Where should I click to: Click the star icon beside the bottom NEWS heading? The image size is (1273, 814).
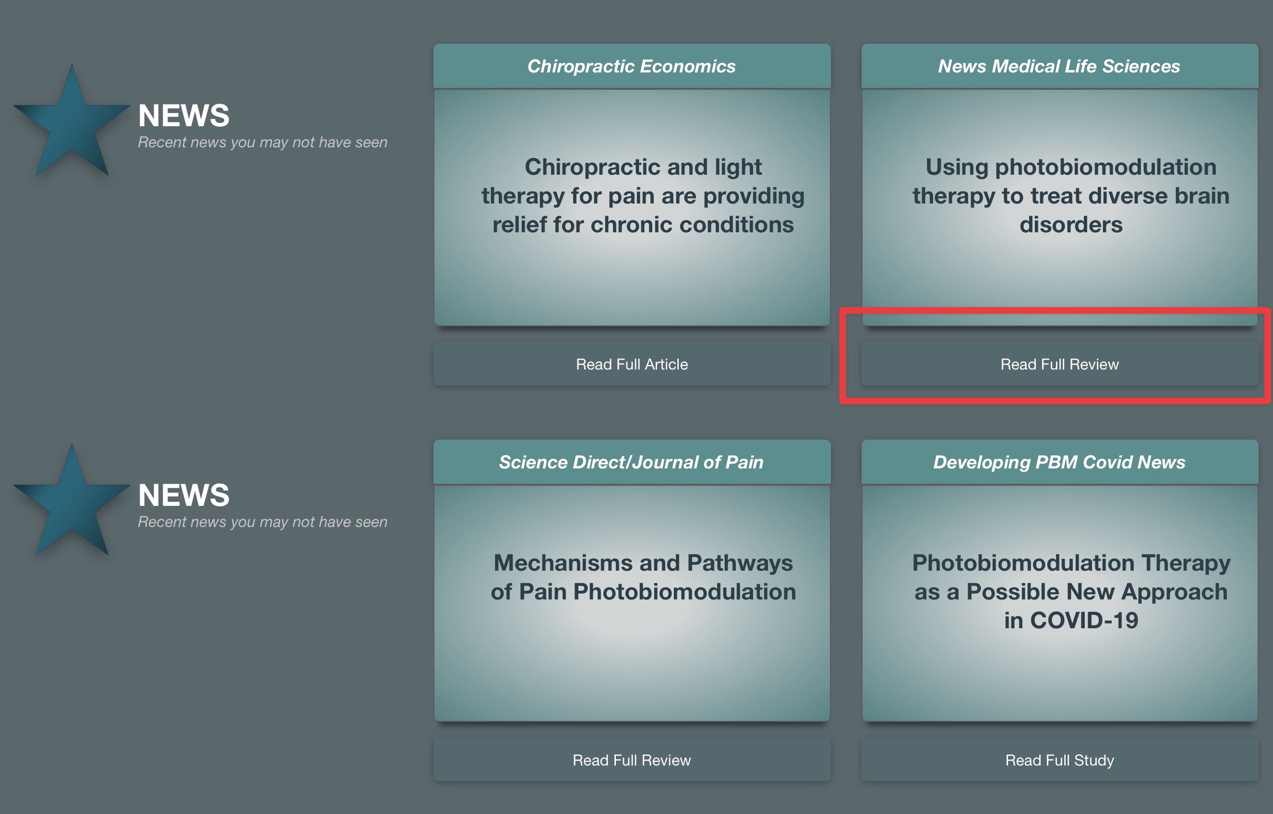[x=72, y=505]
